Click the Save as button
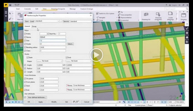The image size is (193, 111). pyautogui.click(x=66, y=21)
